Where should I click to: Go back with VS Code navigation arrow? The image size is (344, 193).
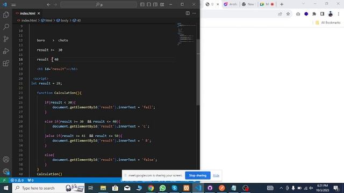[x=48, y=5]
